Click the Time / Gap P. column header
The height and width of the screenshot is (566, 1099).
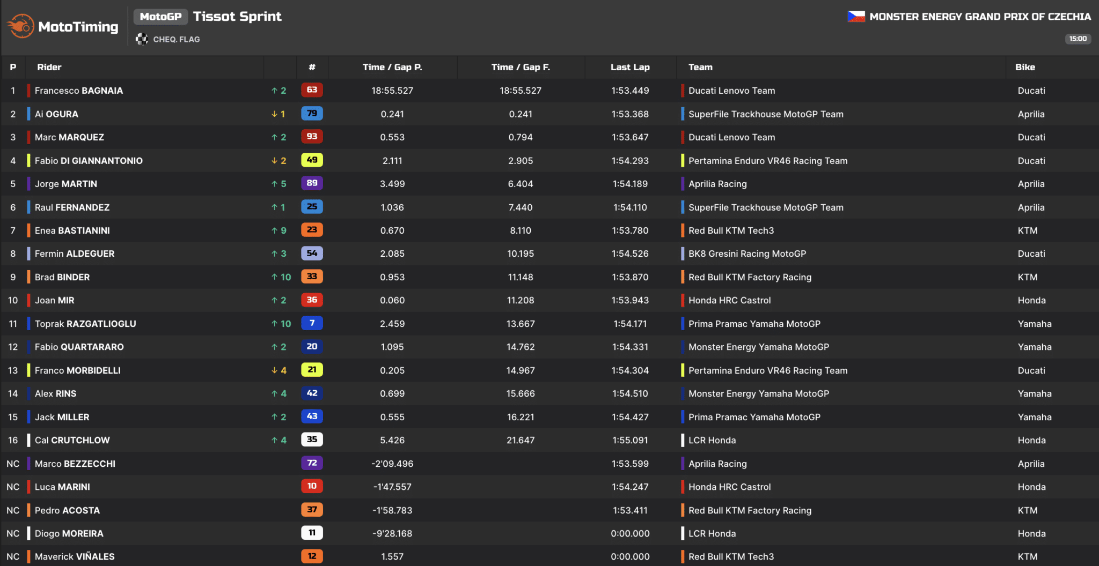392,67
